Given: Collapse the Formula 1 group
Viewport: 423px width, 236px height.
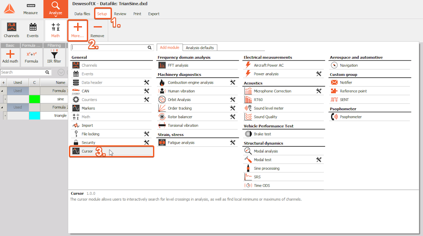Looking at the screenshot, I should coord(2,91).
